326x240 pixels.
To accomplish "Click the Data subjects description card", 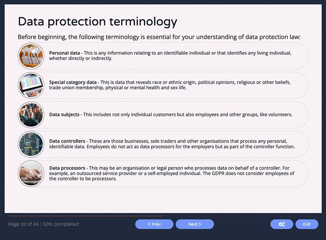I will point(170,115).
